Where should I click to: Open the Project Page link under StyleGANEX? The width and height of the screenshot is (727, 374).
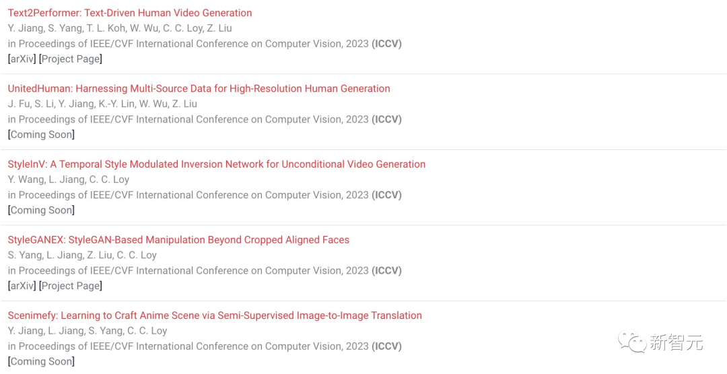pyautogui.click(x=71, y=286)
